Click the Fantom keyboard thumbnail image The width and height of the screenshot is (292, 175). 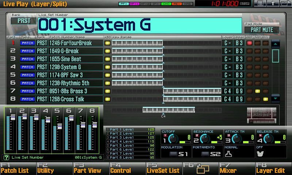click(261, 115)
